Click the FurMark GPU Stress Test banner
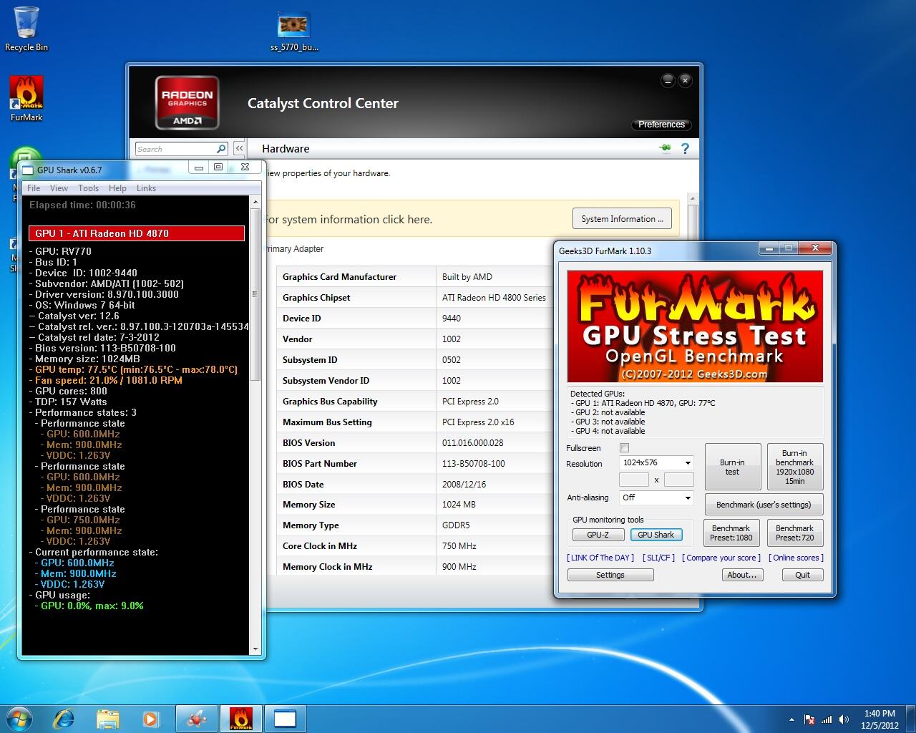 tap(695, 326)
